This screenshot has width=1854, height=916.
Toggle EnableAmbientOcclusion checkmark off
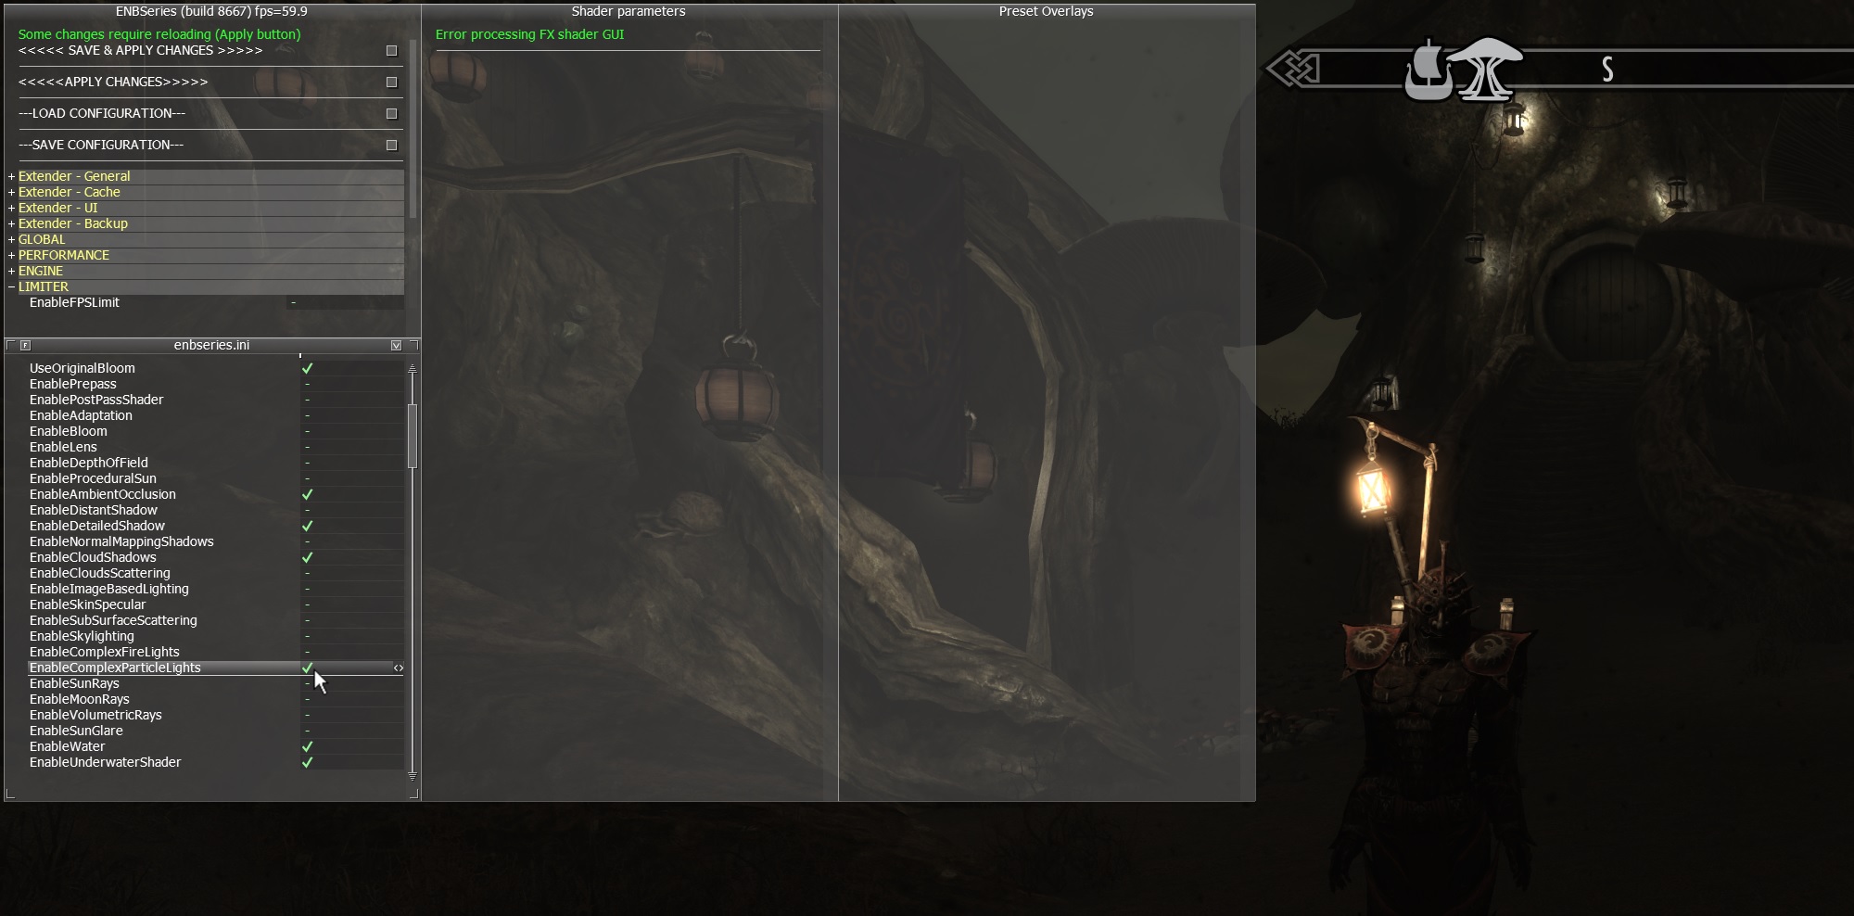coord(307,494)
